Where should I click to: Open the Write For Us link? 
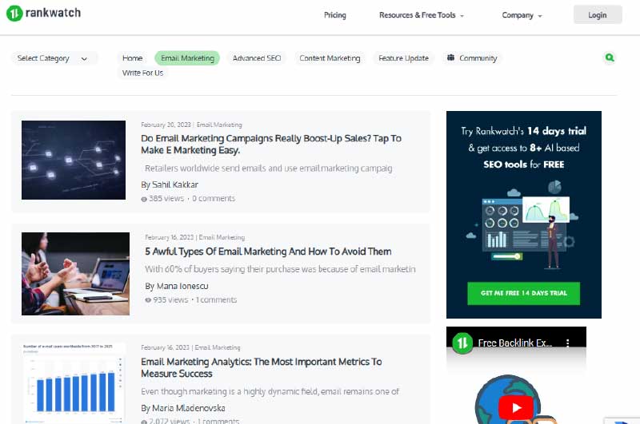pos(142,73)
